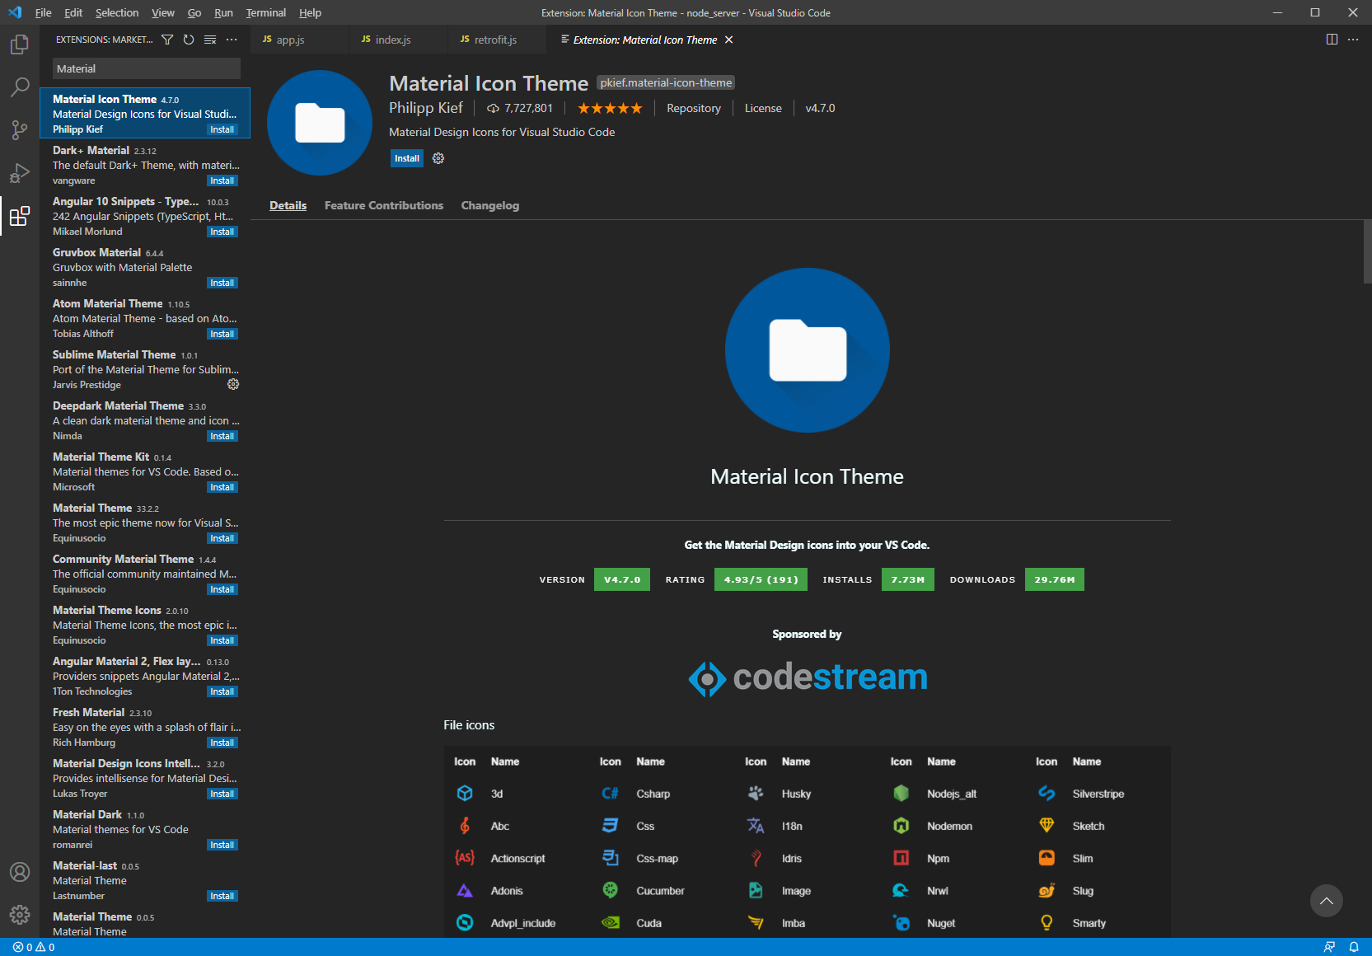Open the View menu
Image resolution: width=1372 pixels, height=956 pixels.
(x=163, y=12)
